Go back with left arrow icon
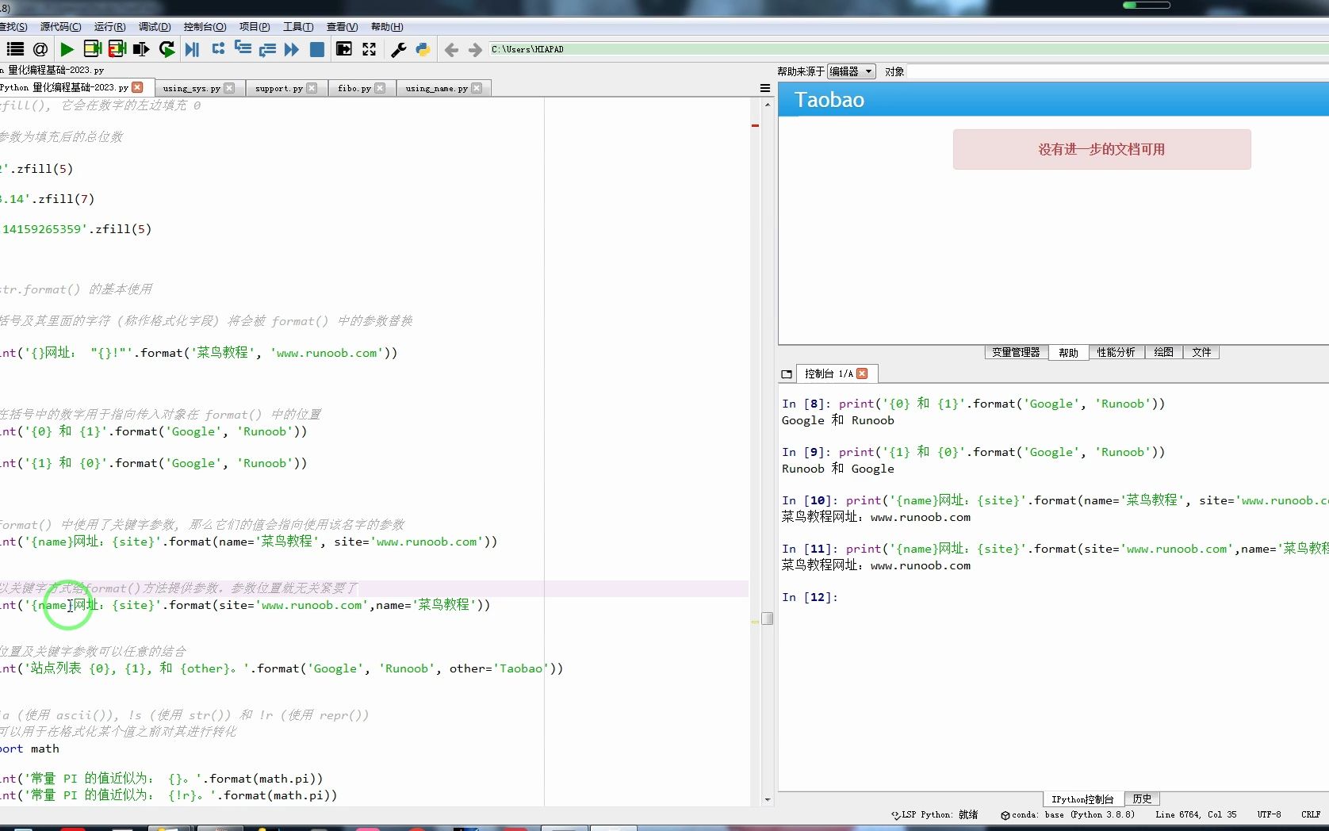Viewport: 1329px width, 831px height. (x=451, y=50)
